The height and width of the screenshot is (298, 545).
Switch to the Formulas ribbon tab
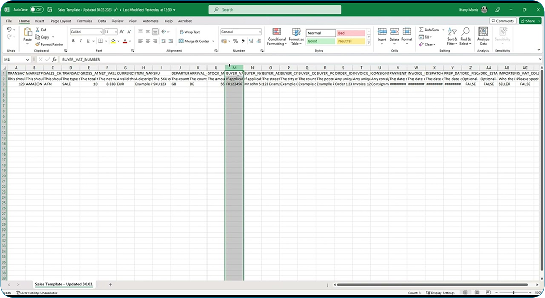[84, 21]
